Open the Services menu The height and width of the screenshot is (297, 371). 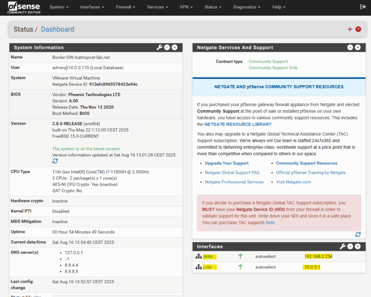click(x=157, y=7)
